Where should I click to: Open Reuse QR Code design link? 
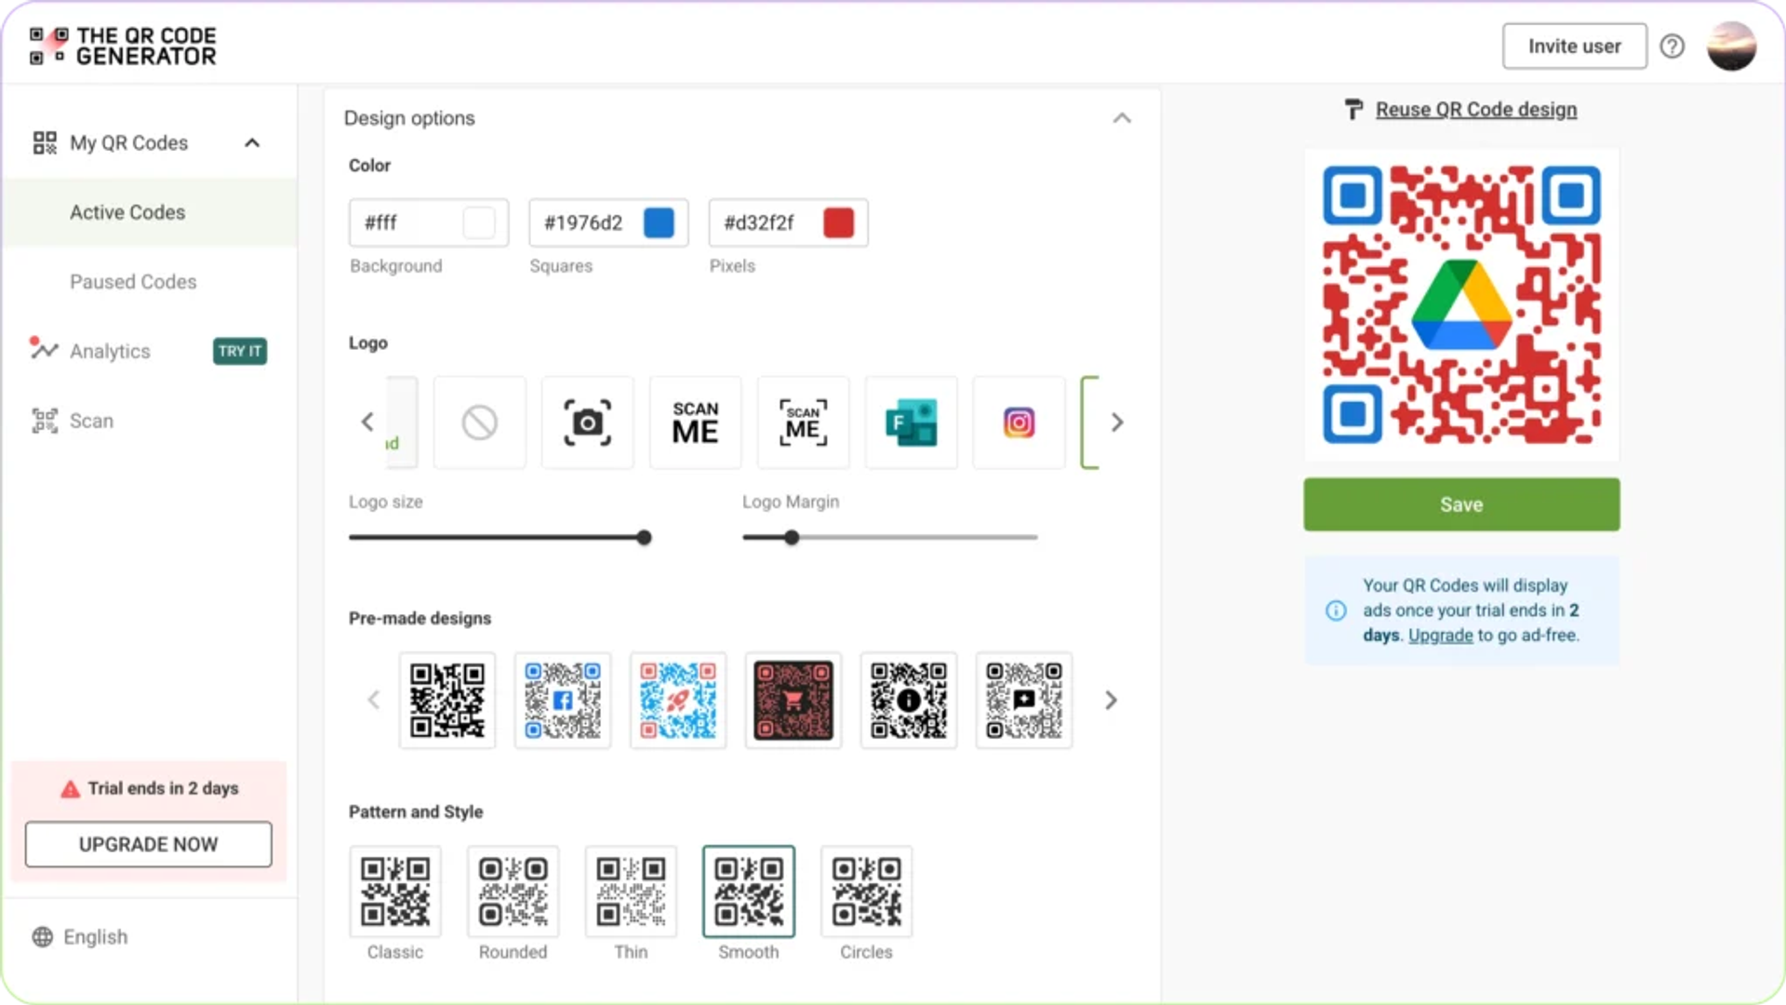[1476, 110]
